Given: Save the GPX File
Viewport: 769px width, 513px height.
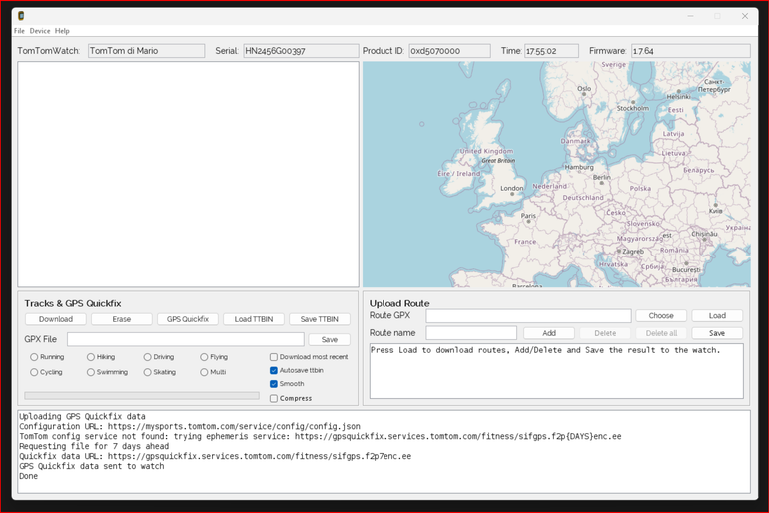Looking at the screenshot, I should pyautogui.click(x=330, y=340).
